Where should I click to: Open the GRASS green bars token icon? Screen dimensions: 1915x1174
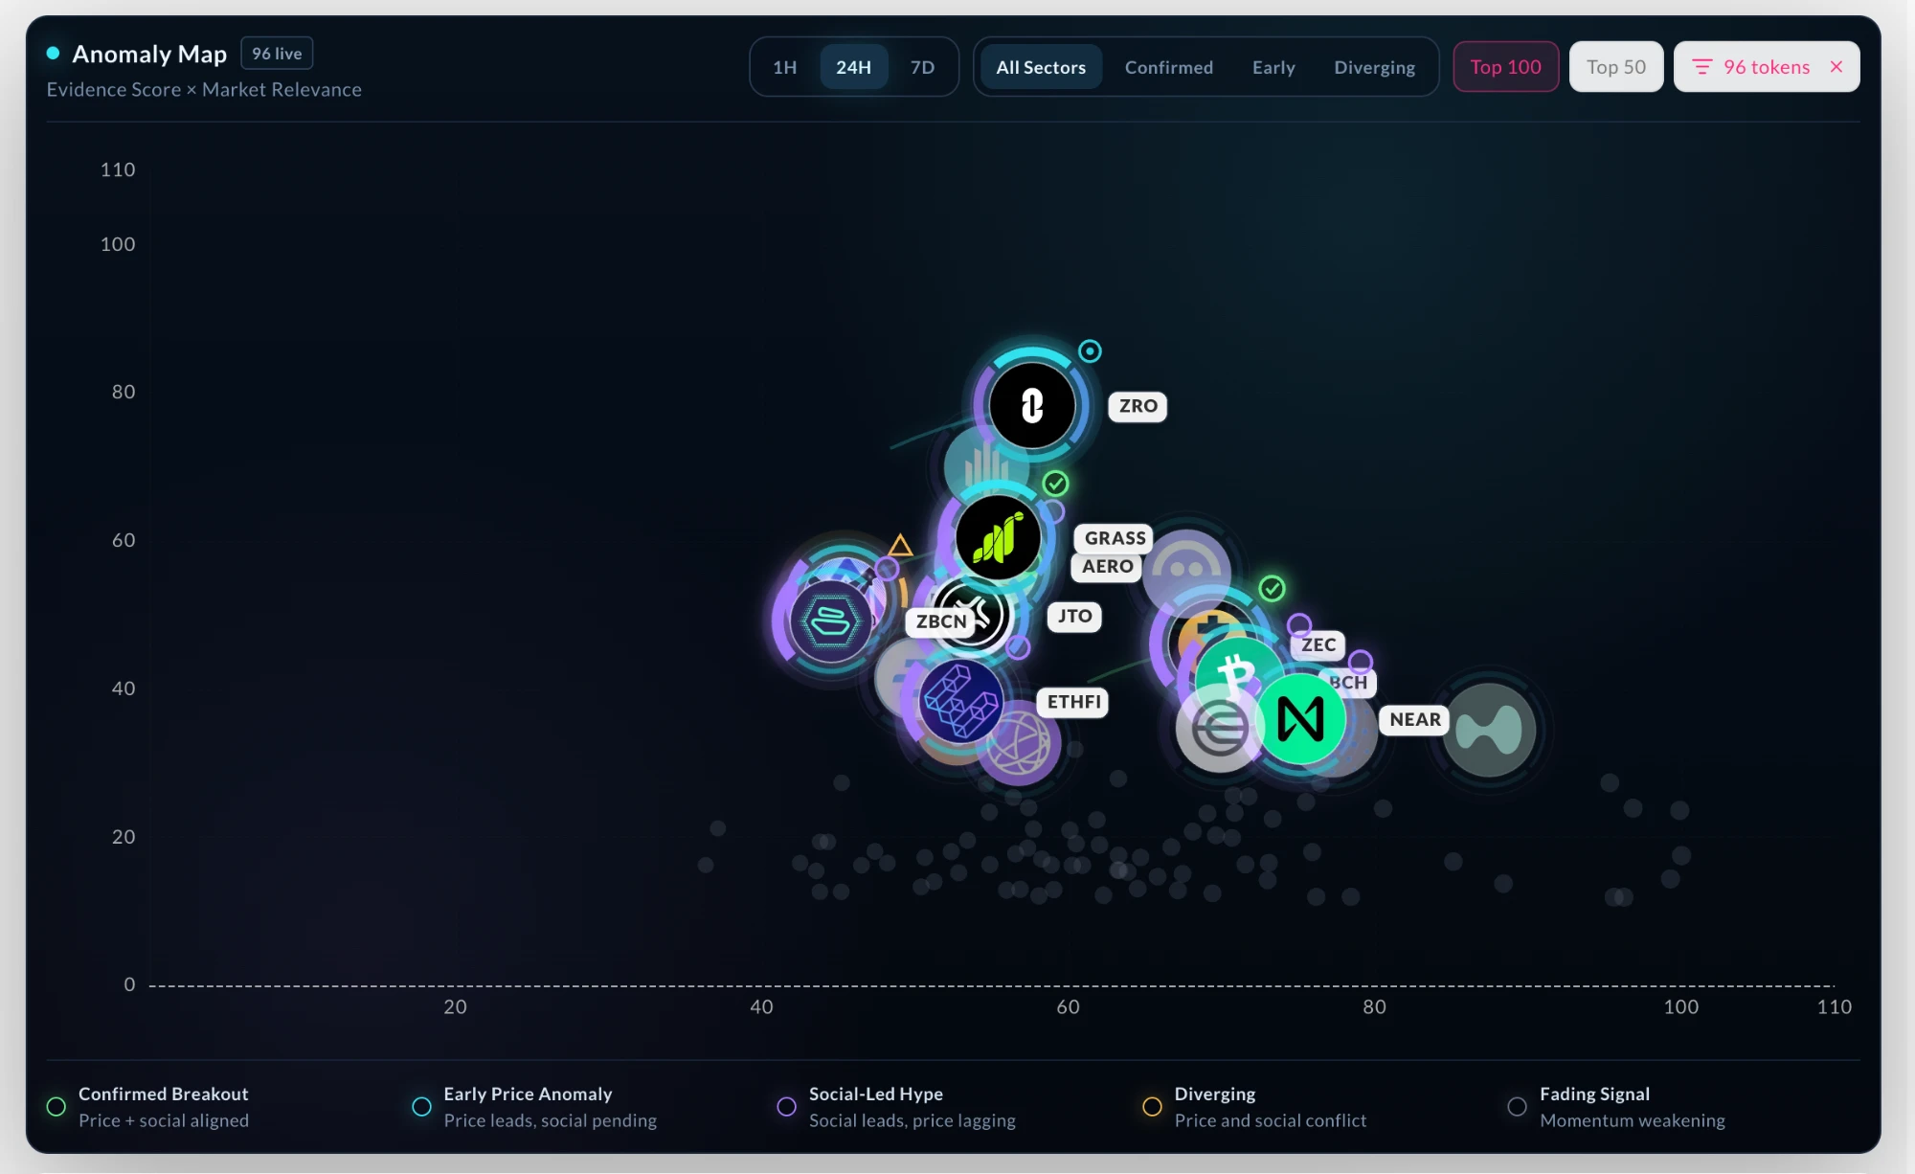point(998,538)
